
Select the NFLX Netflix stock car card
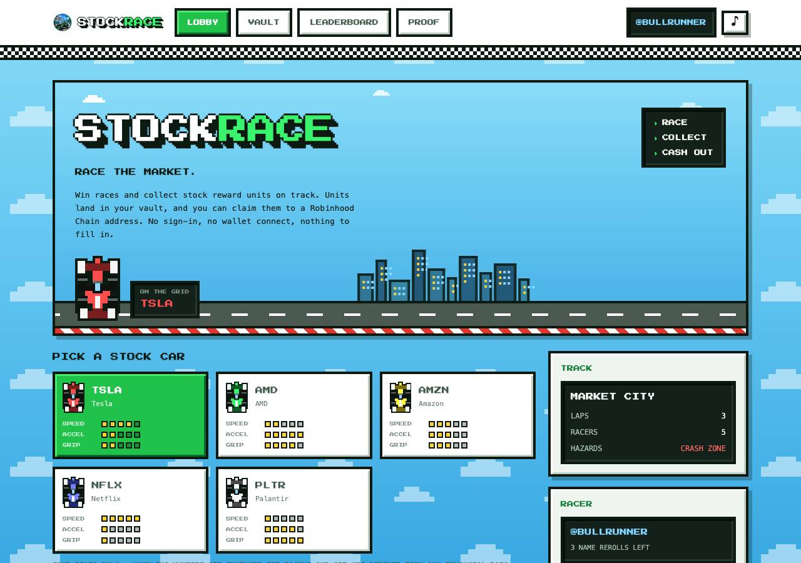[130, 510]
